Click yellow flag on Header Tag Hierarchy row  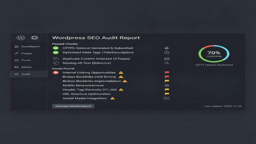[x=167, y=90]
